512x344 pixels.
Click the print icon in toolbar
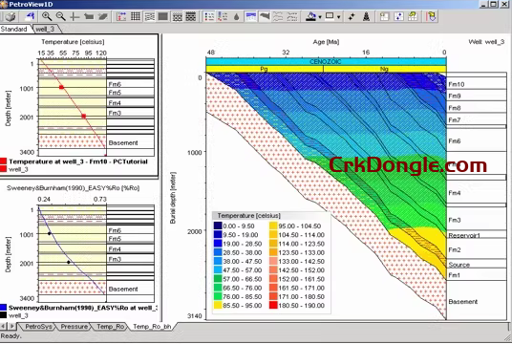pyautogui.click(x=11, y=16)
